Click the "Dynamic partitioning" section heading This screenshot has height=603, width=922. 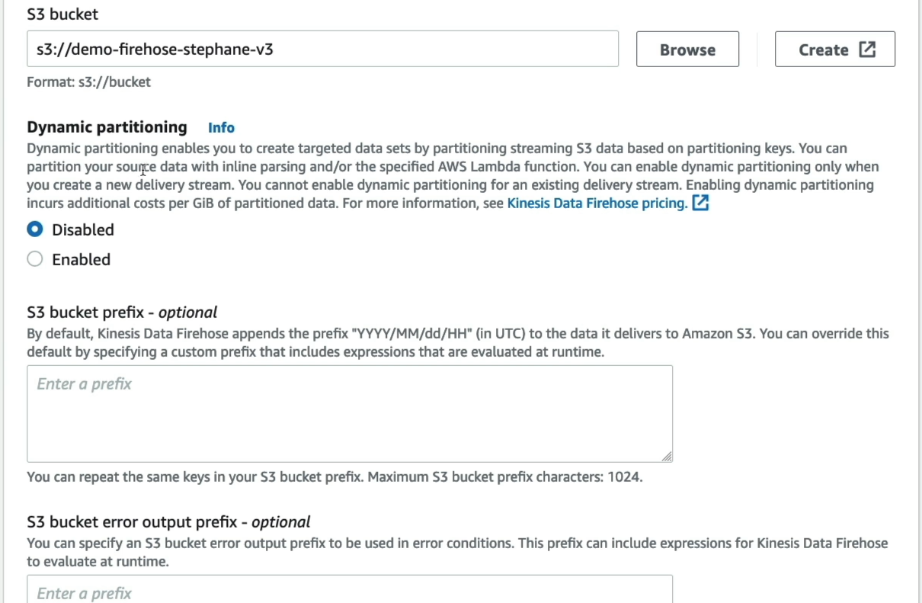[107, 127]
